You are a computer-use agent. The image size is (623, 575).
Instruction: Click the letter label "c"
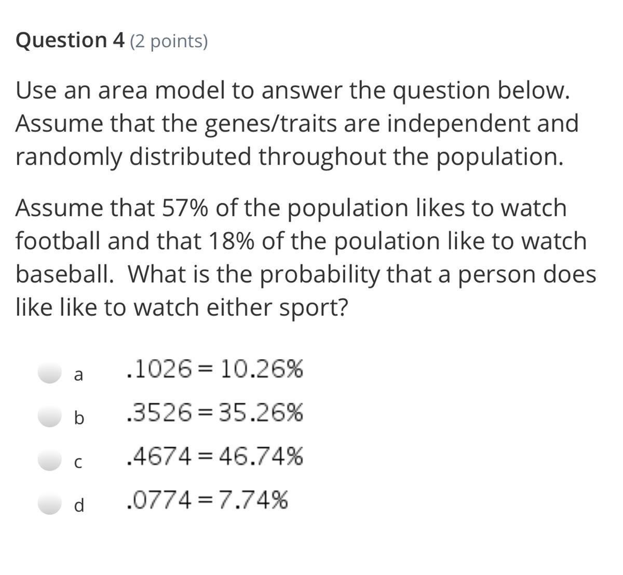point(78,462)
